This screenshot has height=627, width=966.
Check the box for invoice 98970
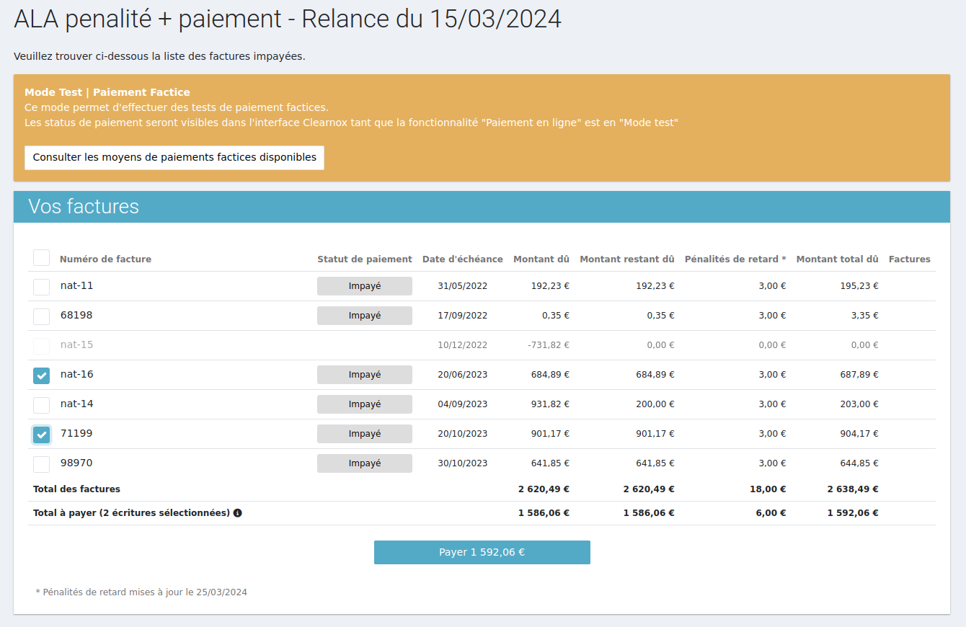(42, 464)
